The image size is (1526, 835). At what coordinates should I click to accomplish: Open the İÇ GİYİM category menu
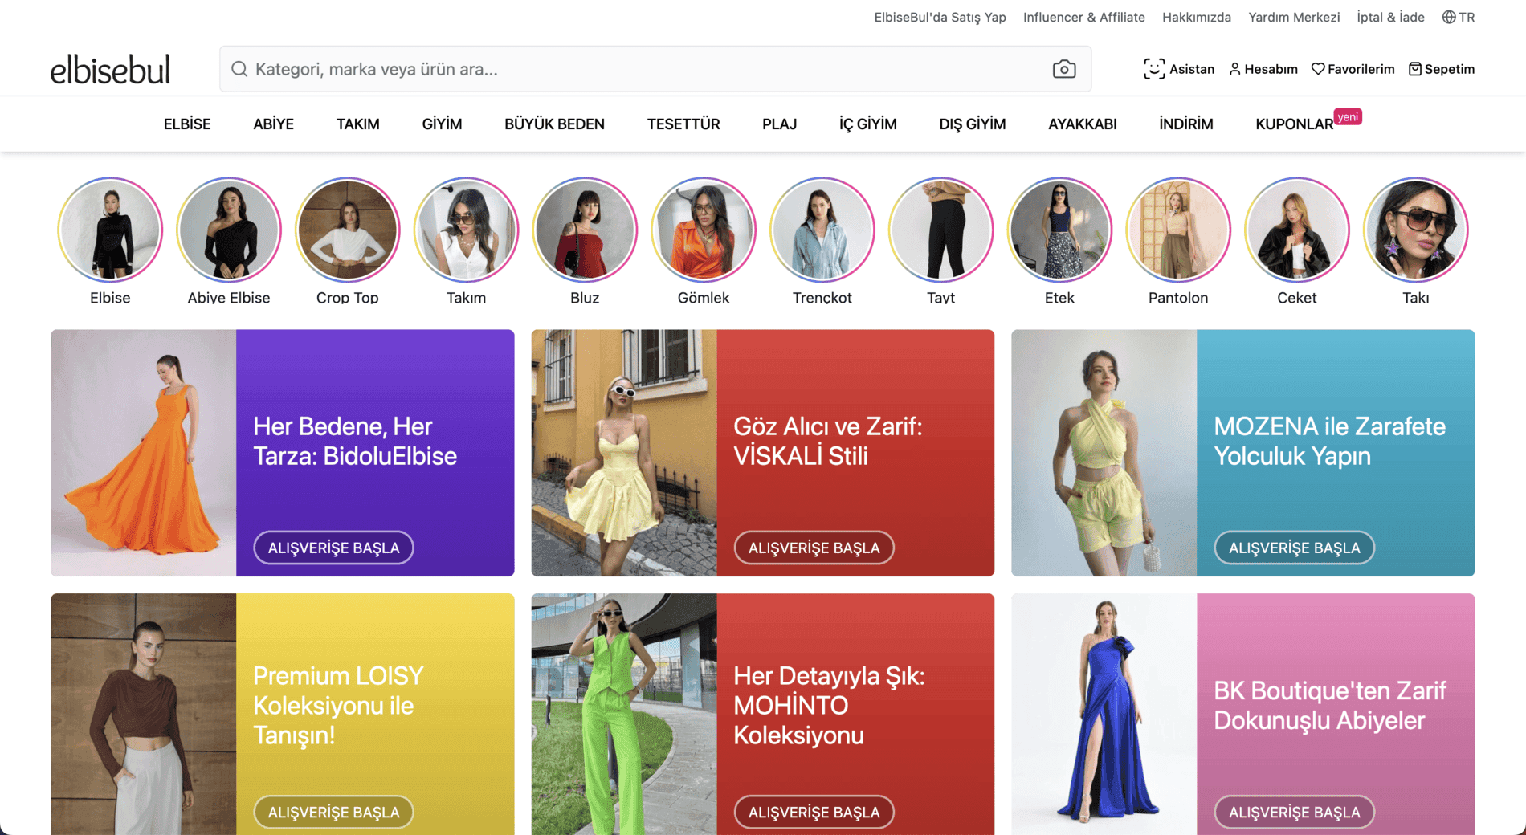(x=868, y=124)
